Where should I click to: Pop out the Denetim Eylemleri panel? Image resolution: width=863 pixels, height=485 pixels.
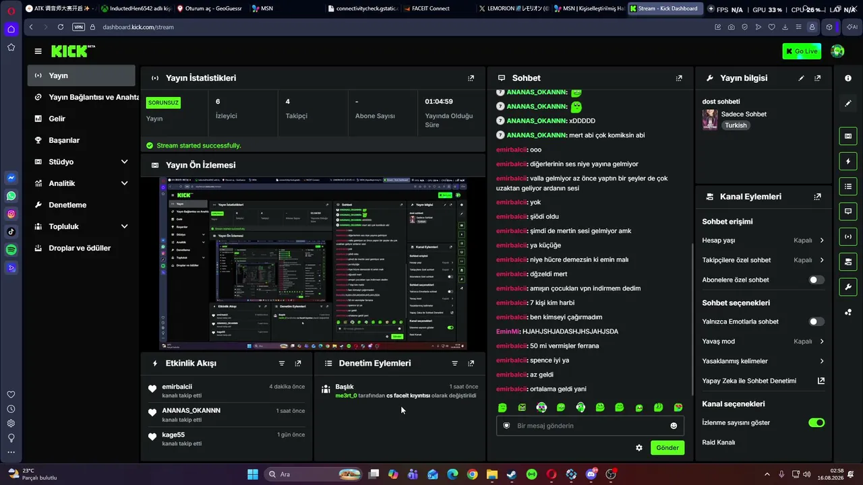tap(471, 363)
